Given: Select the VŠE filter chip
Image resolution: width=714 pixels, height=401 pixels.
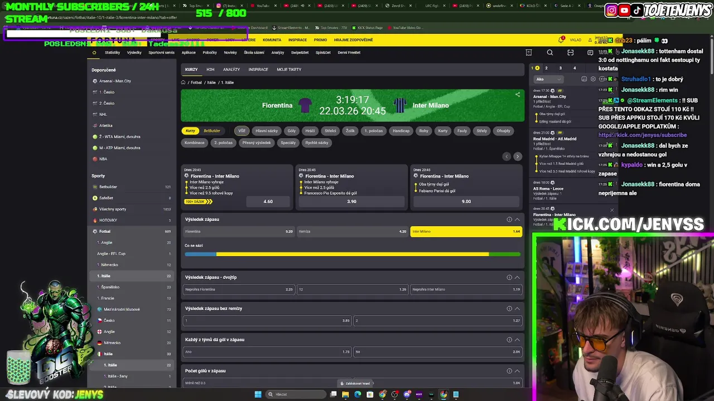Looking at the screenshot, I should 242,131.
